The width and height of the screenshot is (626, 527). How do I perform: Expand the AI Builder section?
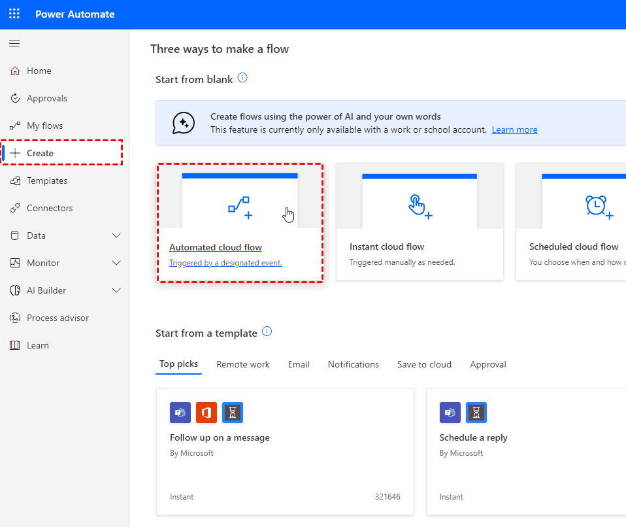click(116, 290)
